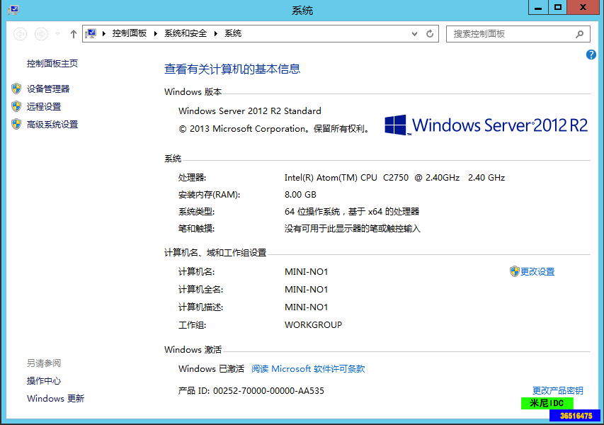Click 更改设置 next to computer name

[537, 271]
